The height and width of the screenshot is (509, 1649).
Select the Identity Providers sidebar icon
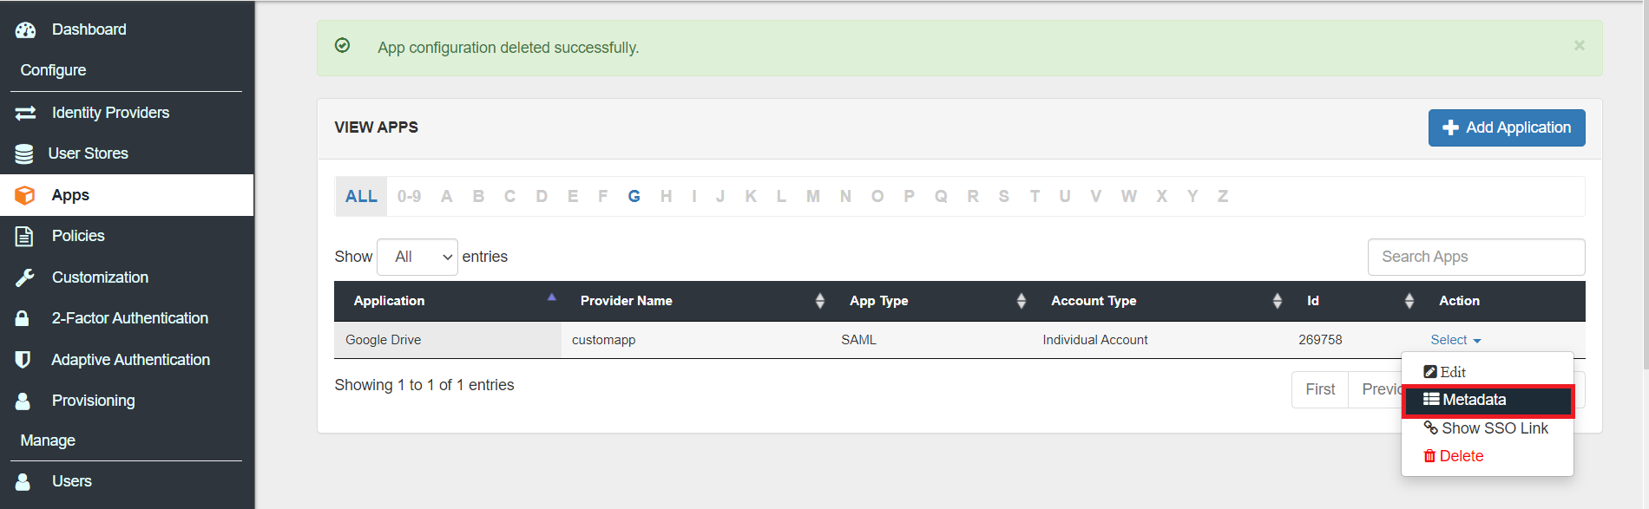[x=24, y=112]
